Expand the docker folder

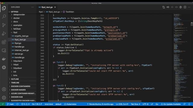[x=22, y=18]
